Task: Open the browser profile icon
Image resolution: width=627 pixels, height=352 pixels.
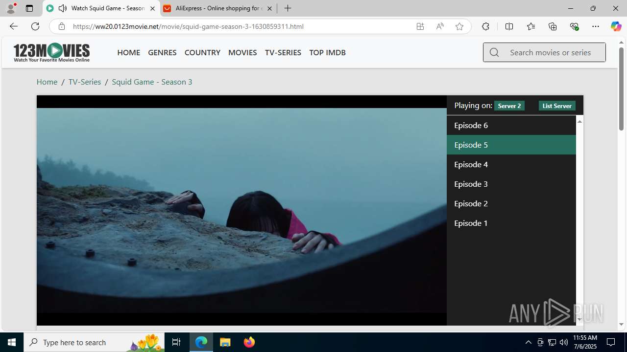Action: click(11, 8)
